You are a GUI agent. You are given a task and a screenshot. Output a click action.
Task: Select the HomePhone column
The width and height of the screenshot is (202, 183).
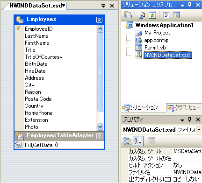coord(60,113)
